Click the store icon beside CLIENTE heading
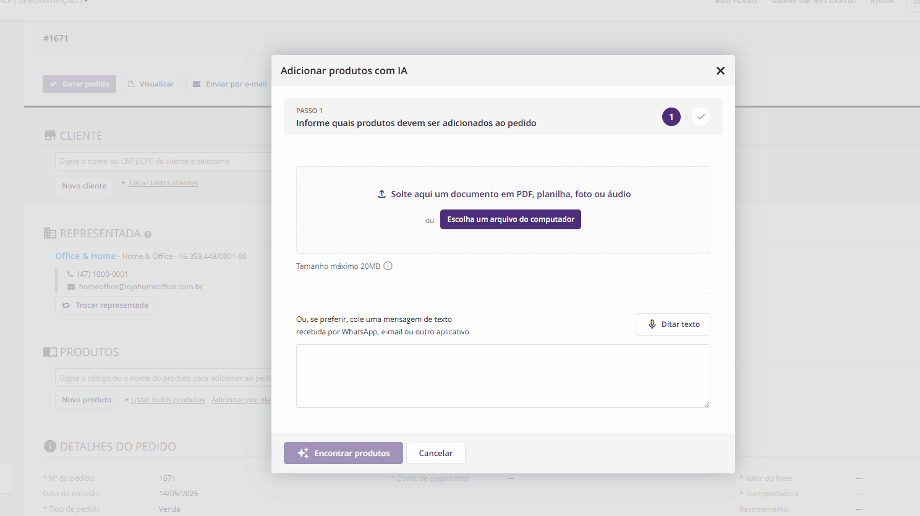Image resolution: width=920 pixels, height=516 pixels. pyautogui.click(x=50, y=135)
